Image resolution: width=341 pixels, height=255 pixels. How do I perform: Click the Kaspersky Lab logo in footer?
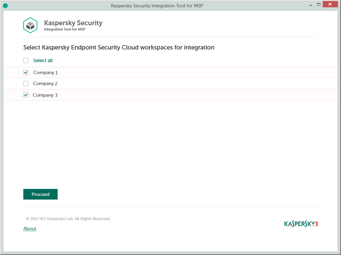click(301, 224)
